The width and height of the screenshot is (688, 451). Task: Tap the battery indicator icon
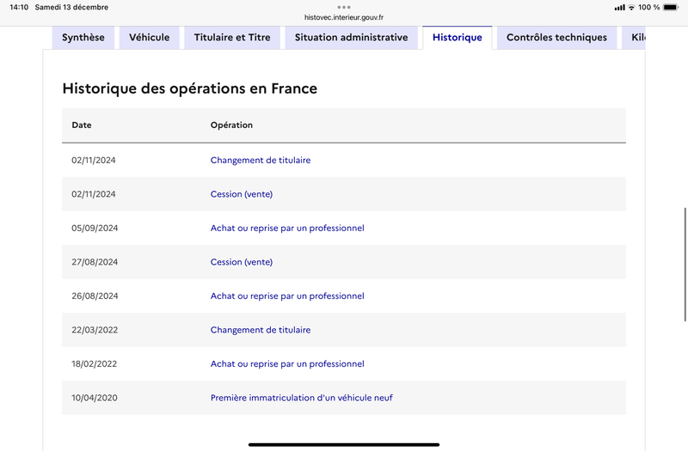coord(671,8)
